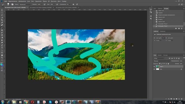Image resolution: width=185 pixels, height=104 pixels.
Task: Toggle airbrush build-up mode in options bar
Action: tap(57, 4)
